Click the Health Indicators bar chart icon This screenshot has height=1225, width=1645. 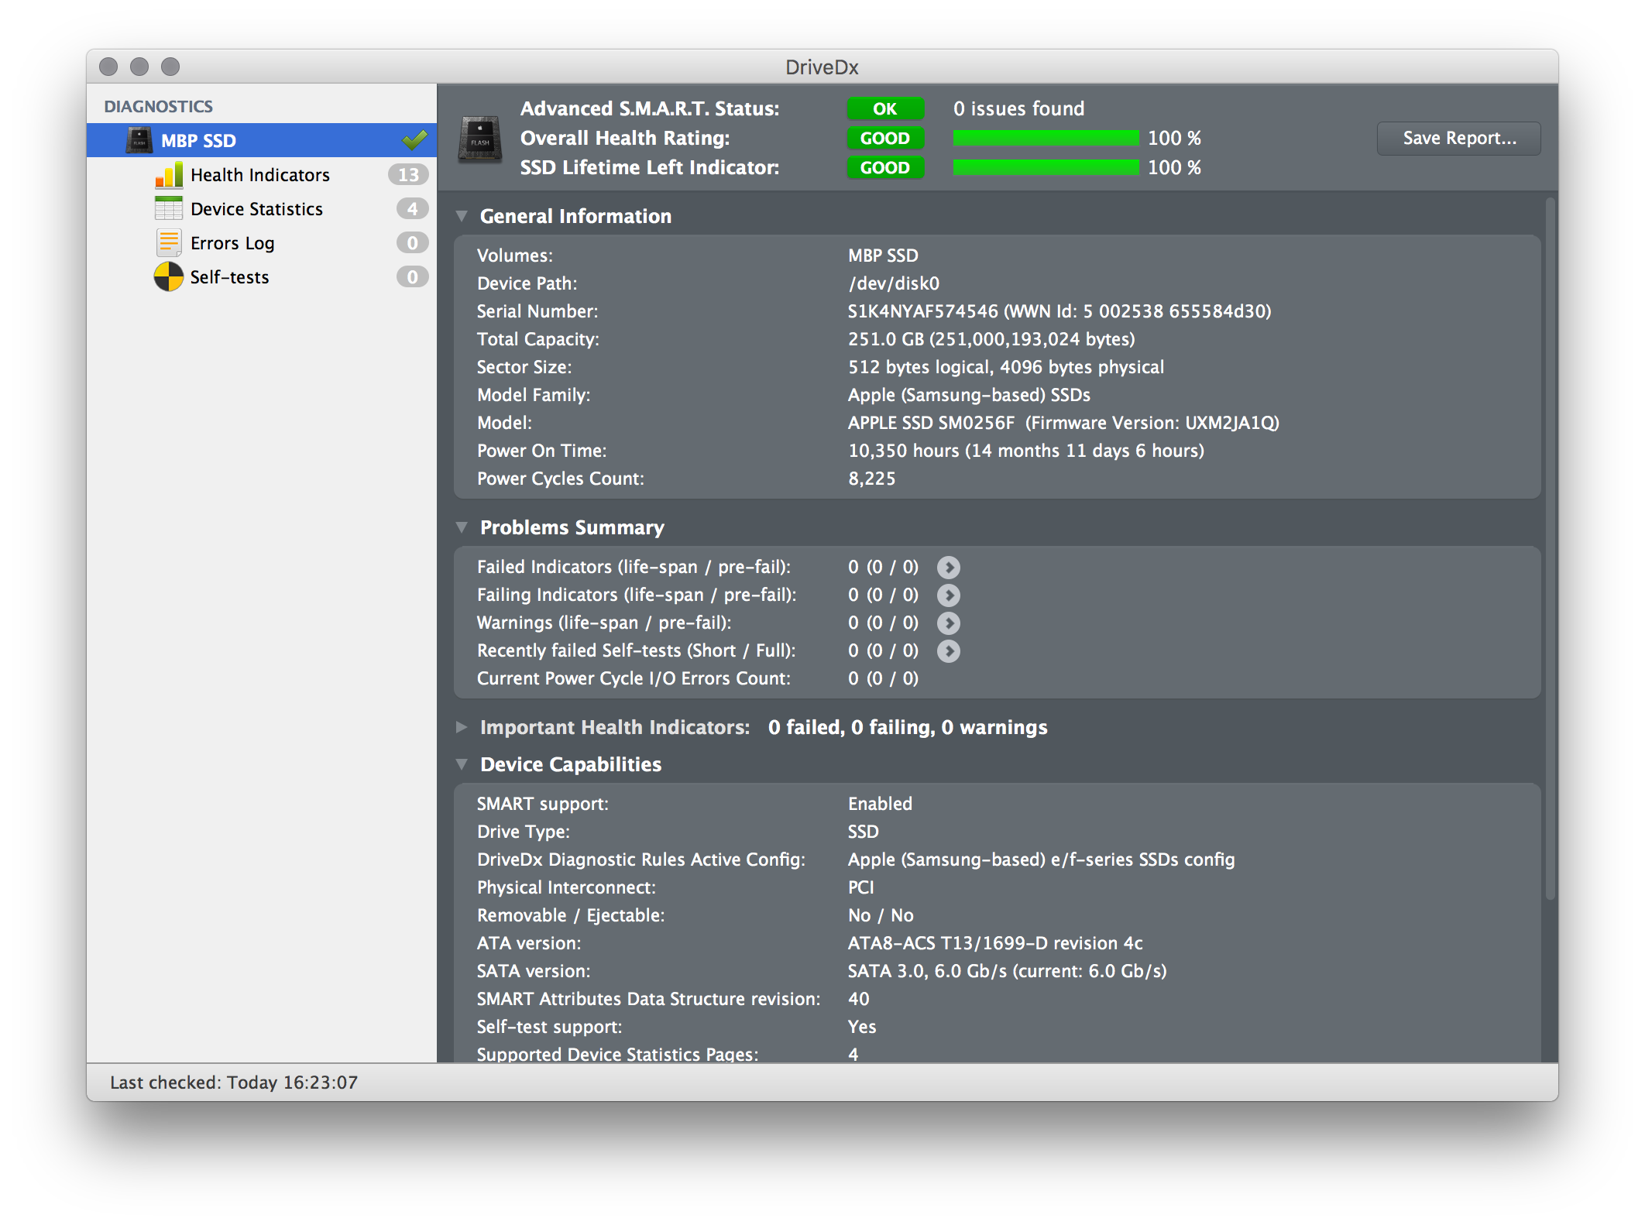169,175
